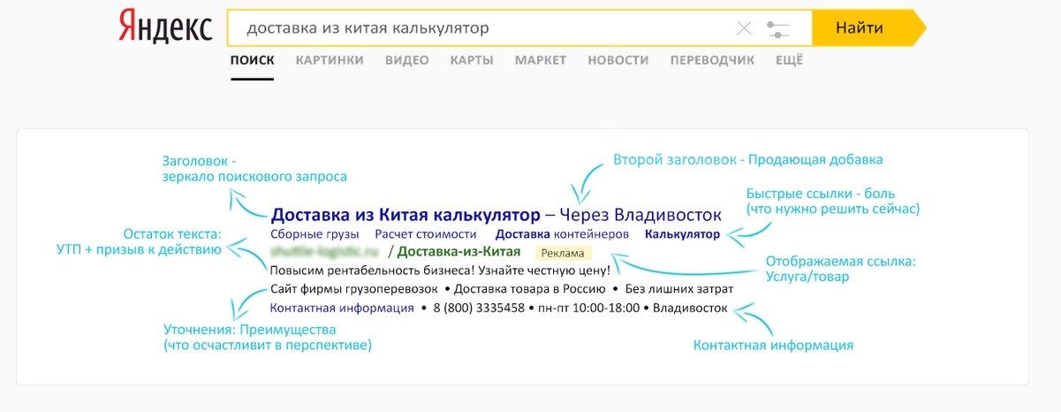Open the Расчет стоимости quick link
This screenshot has width=1061, height=412.
(425, 235)
